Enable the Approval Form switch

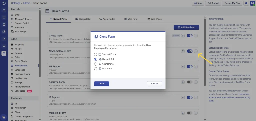[190, 82]
